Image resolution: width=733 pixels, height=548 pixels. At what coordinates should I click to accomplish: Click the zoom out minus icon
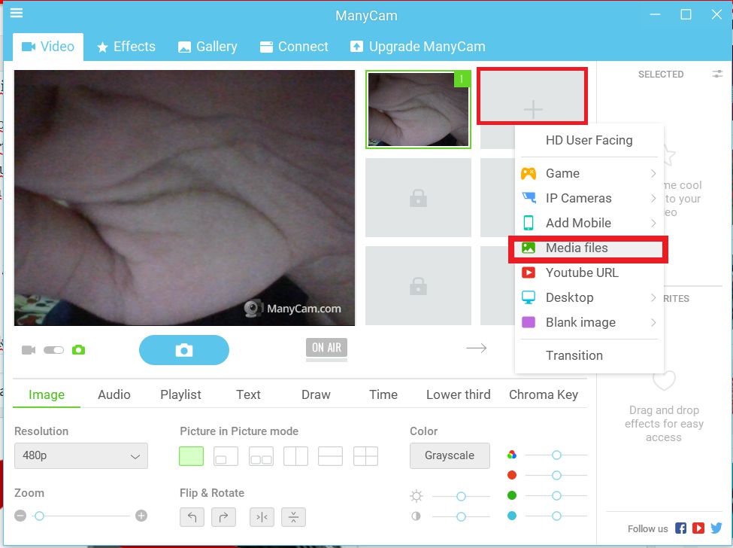pyautogui.click(x=20, y=516)
